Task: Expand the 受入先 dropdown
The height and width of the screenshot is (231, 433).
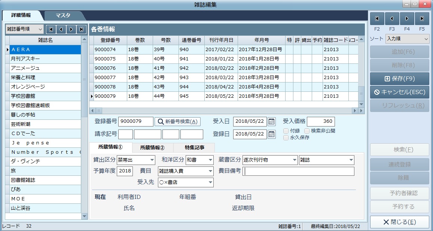Action: point(210,182)
